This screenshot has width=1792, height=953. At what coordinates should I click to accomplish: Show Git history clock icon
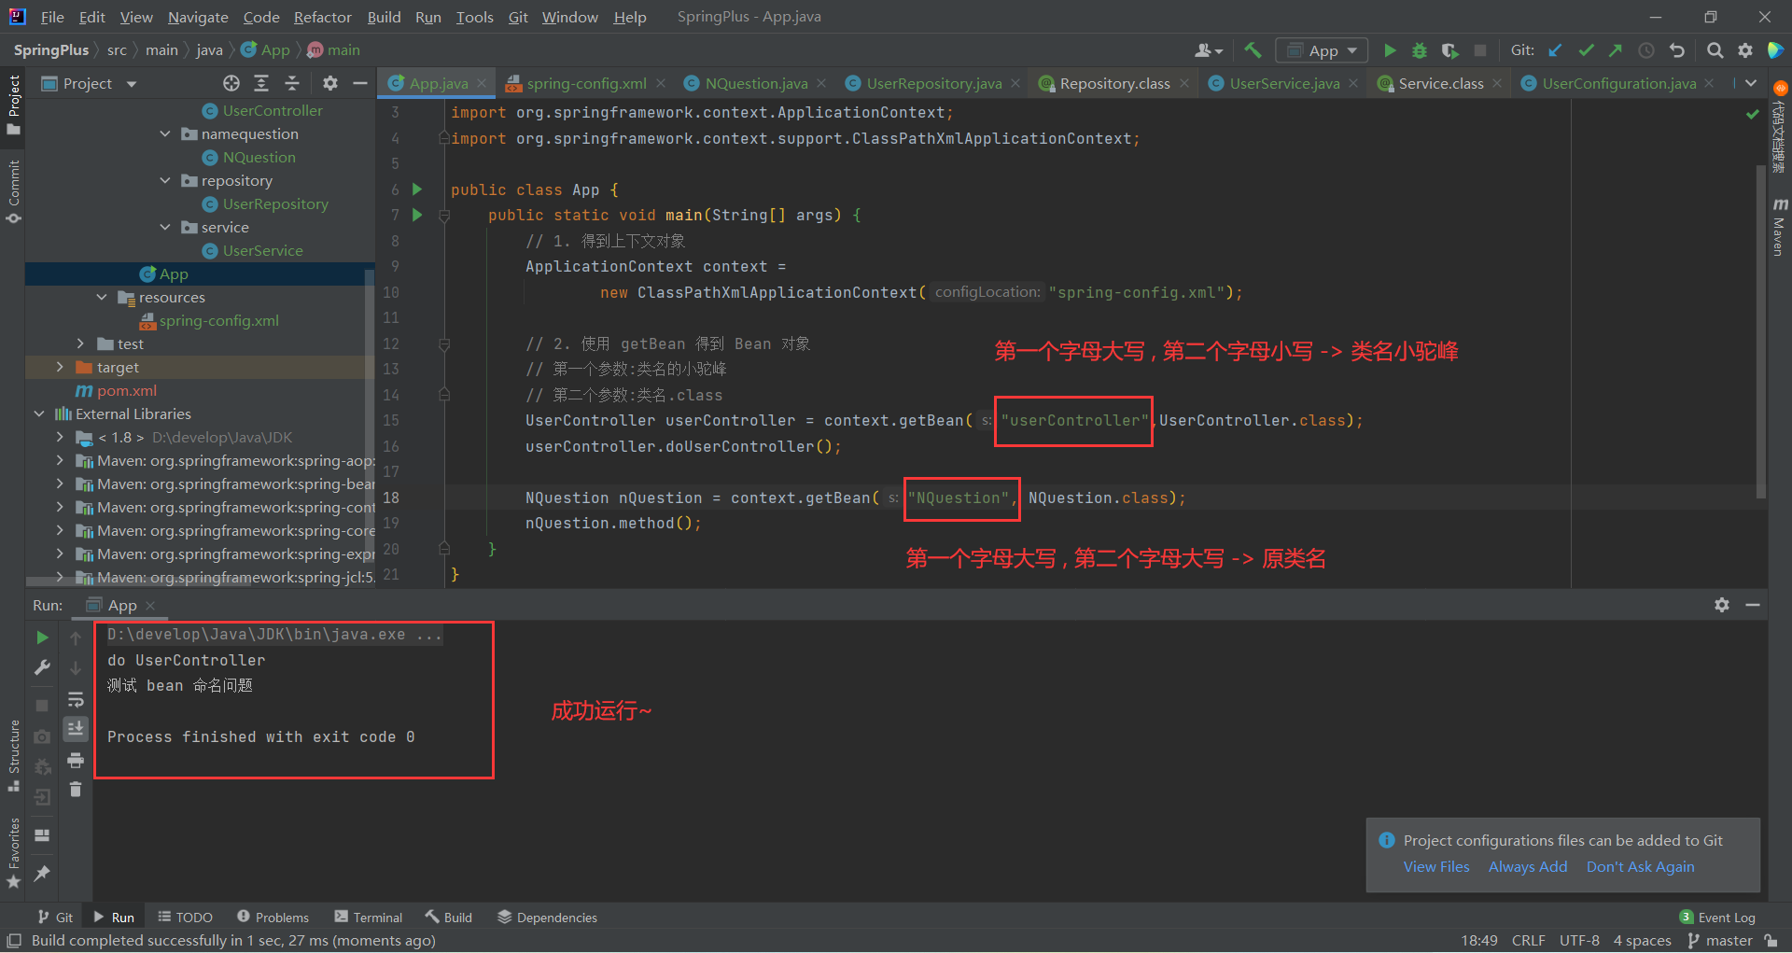coord(1646,50)
